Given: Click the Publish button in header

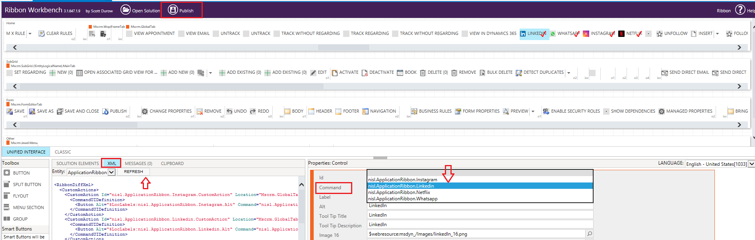Looking at the screenshot, I should [x=181, y=10].
